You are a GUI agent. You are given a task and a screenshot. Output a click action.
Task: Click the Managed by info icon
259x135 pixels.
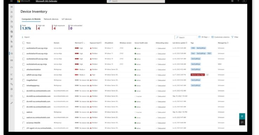point(228,43)
